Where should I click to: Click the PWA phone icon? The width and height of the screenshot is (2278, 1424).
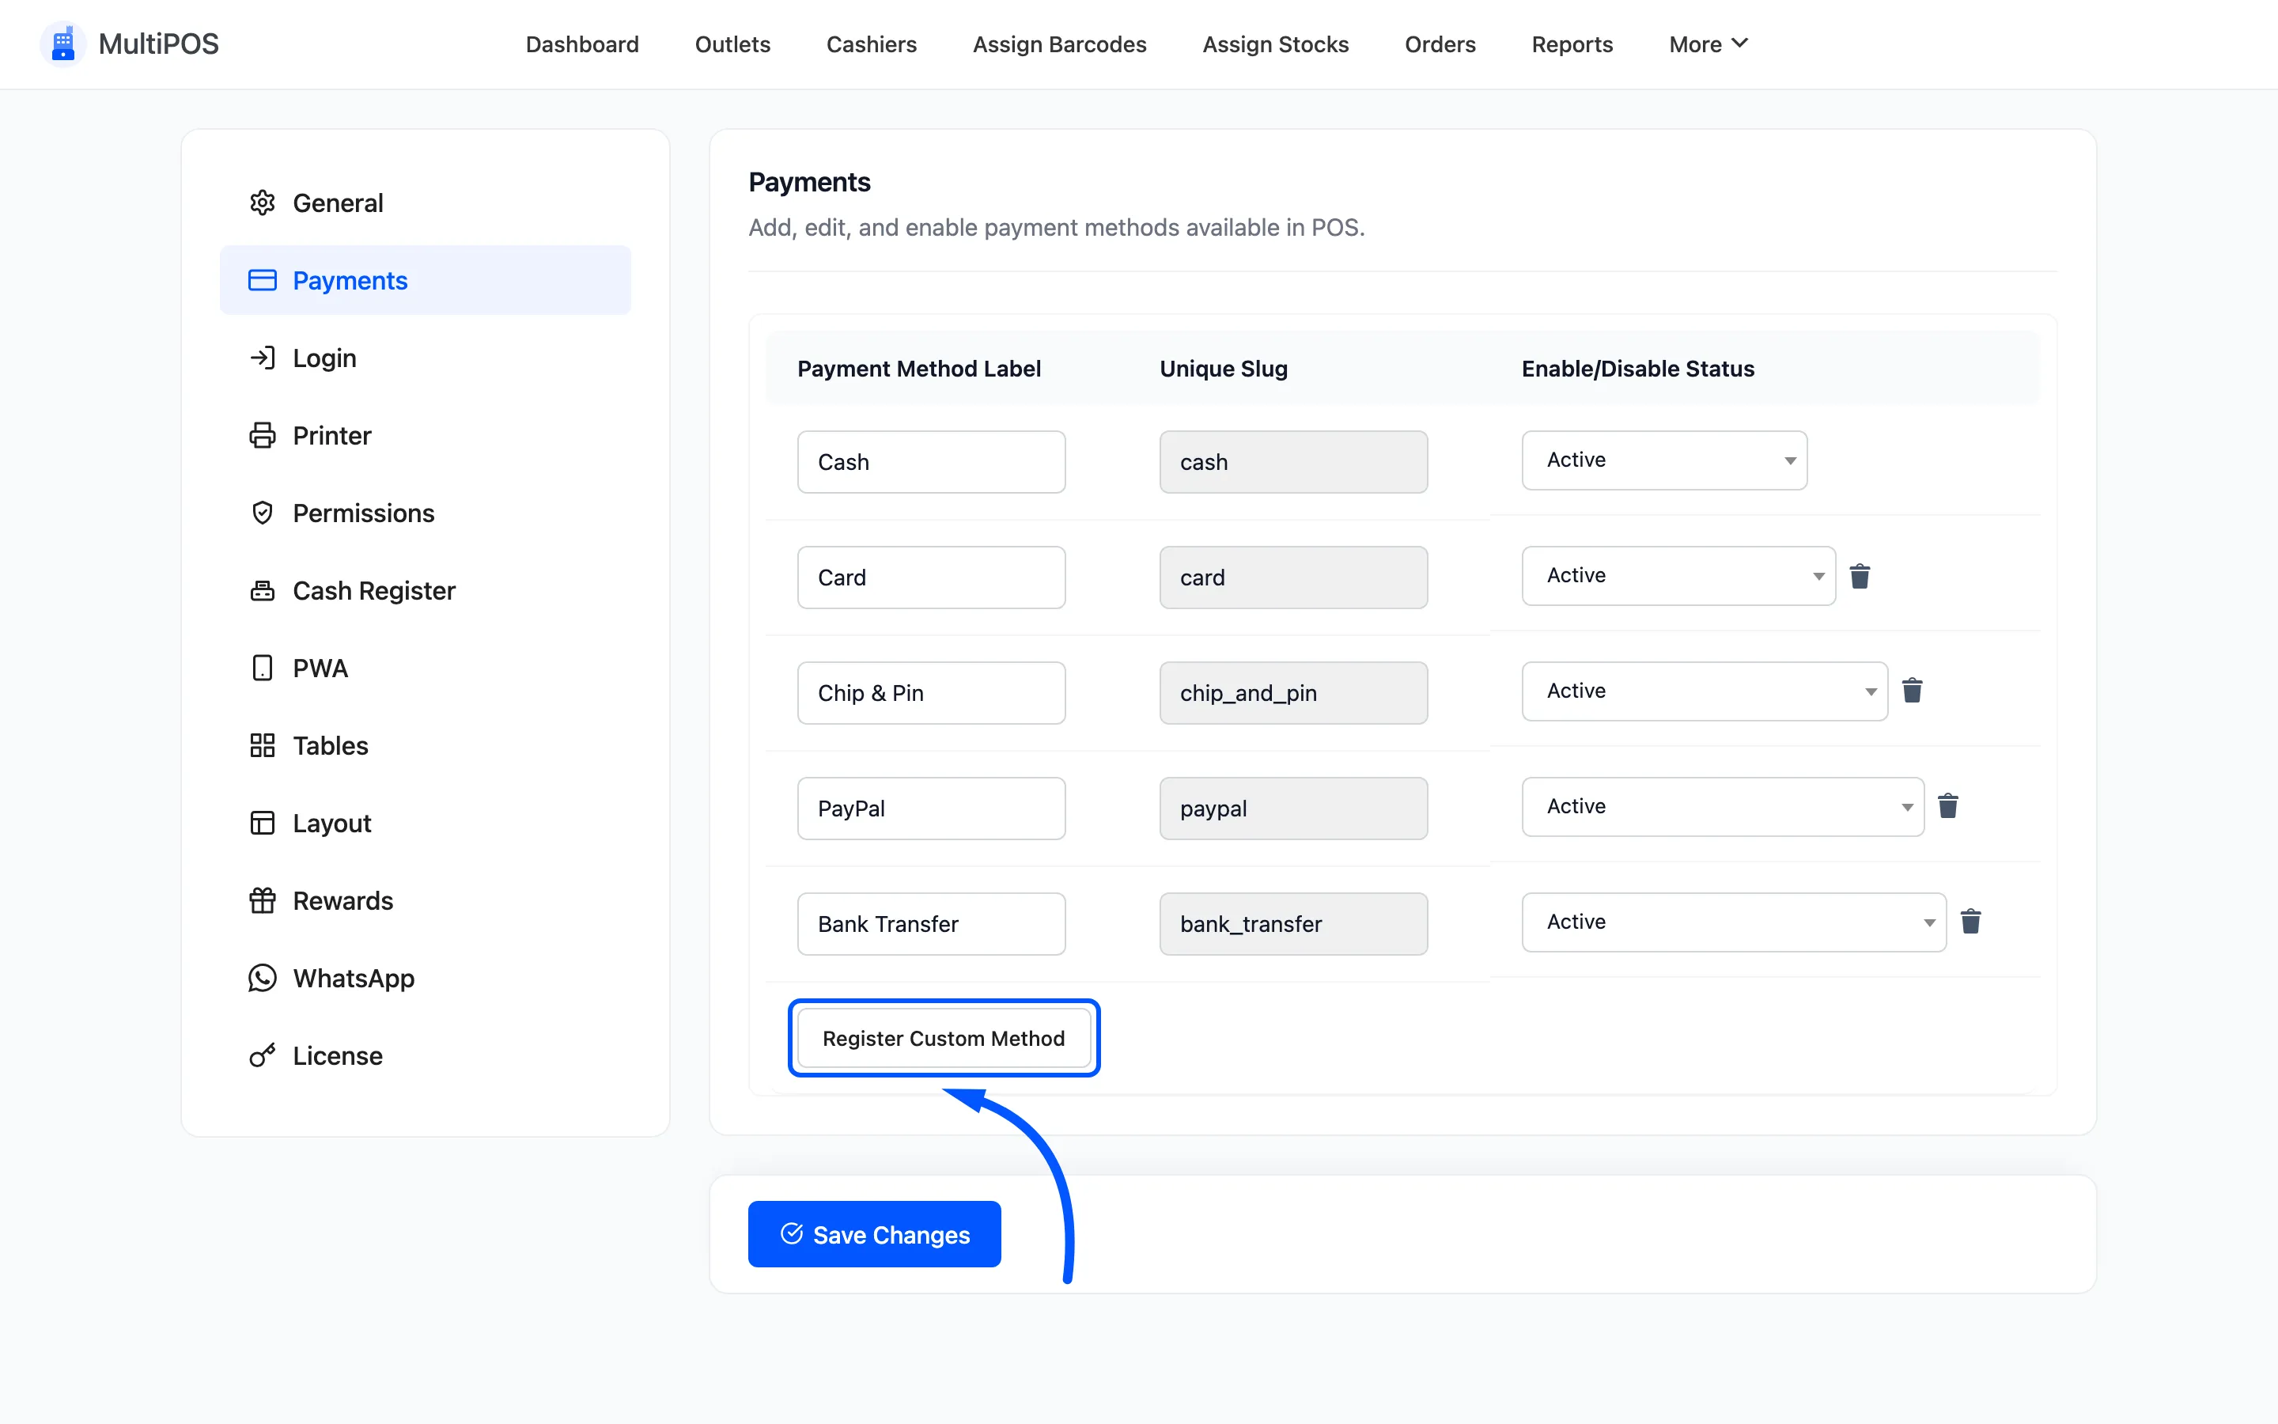click(x=262, y=668)
